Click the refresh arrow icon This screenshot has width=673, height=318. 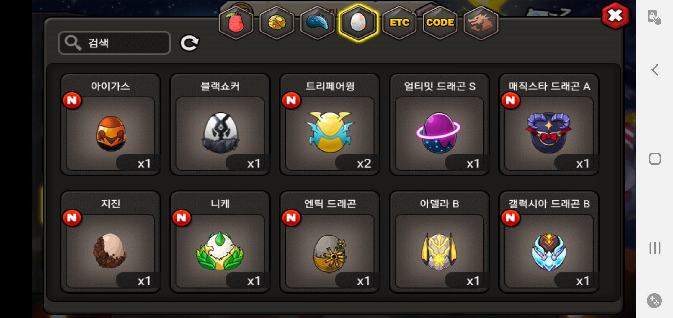coord(190,43)
